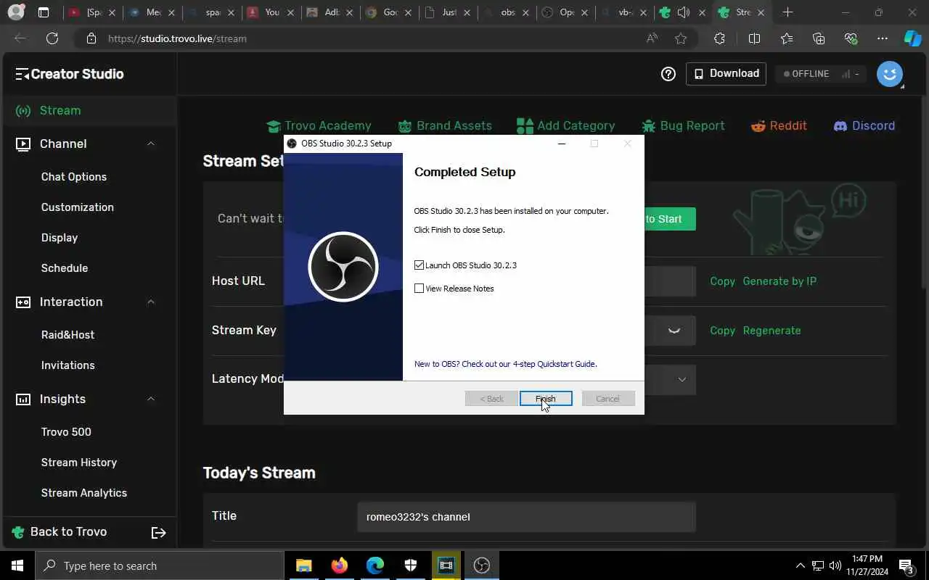929x580 pixels.
Task: Open File Explorer from taskbar
Action: (x=303, y=565)
